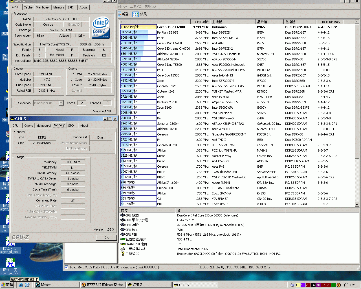This screenshot has width=361, height=289.
Task: Select the CPU 時脈 detail row icon
Action: point(123,225)
